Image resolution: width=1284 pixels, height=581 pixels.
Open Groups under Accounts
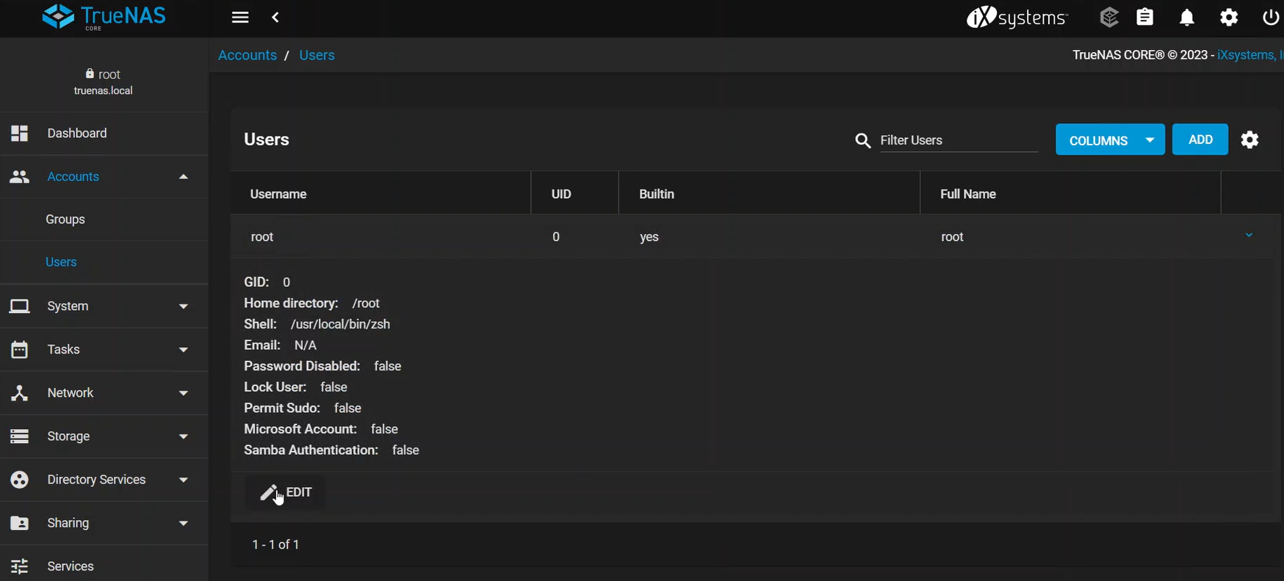click(65, 219)
